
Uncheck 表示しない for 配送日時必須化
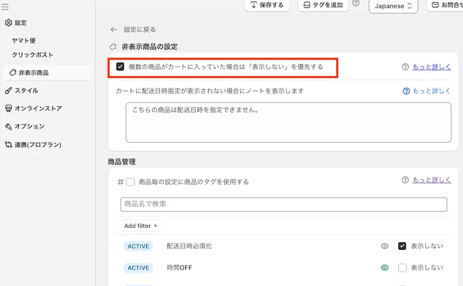(402, 246)
